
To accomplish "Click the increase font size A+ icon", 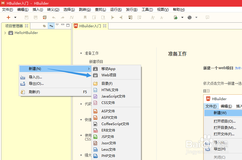I will click(x=153, y=17).
